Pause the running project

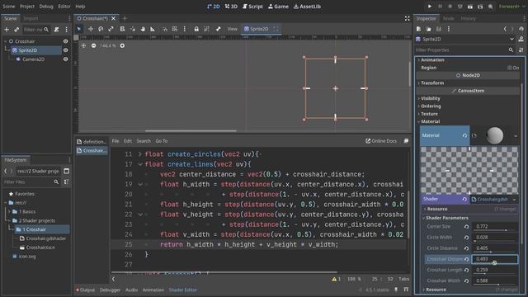[440, 7]
